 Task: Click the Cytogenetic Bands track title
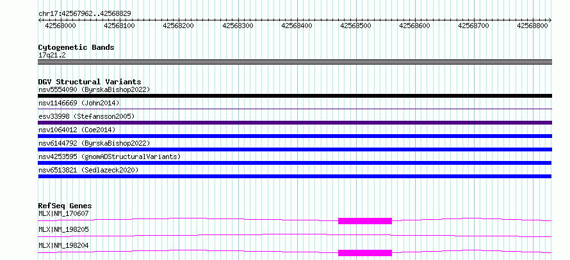point(76,47)
